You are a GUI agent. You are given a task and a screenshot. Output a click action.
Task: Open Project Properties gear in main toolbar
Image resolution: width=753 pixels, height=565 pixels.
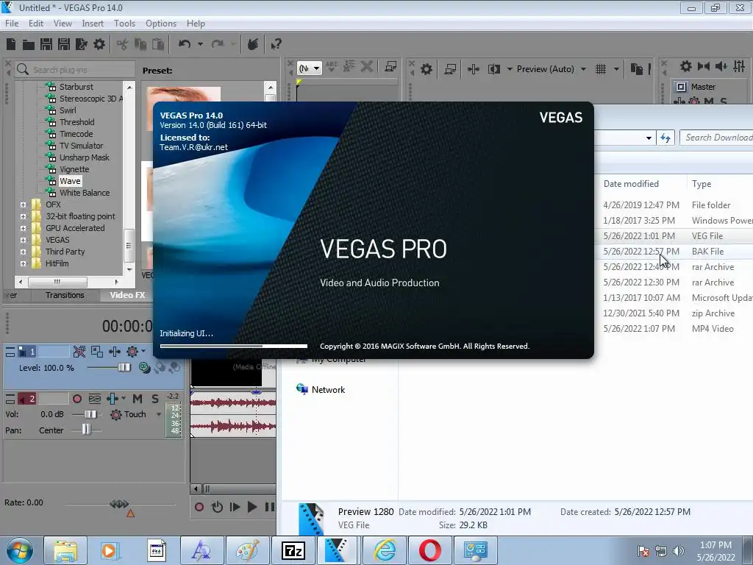click(99, 44)
